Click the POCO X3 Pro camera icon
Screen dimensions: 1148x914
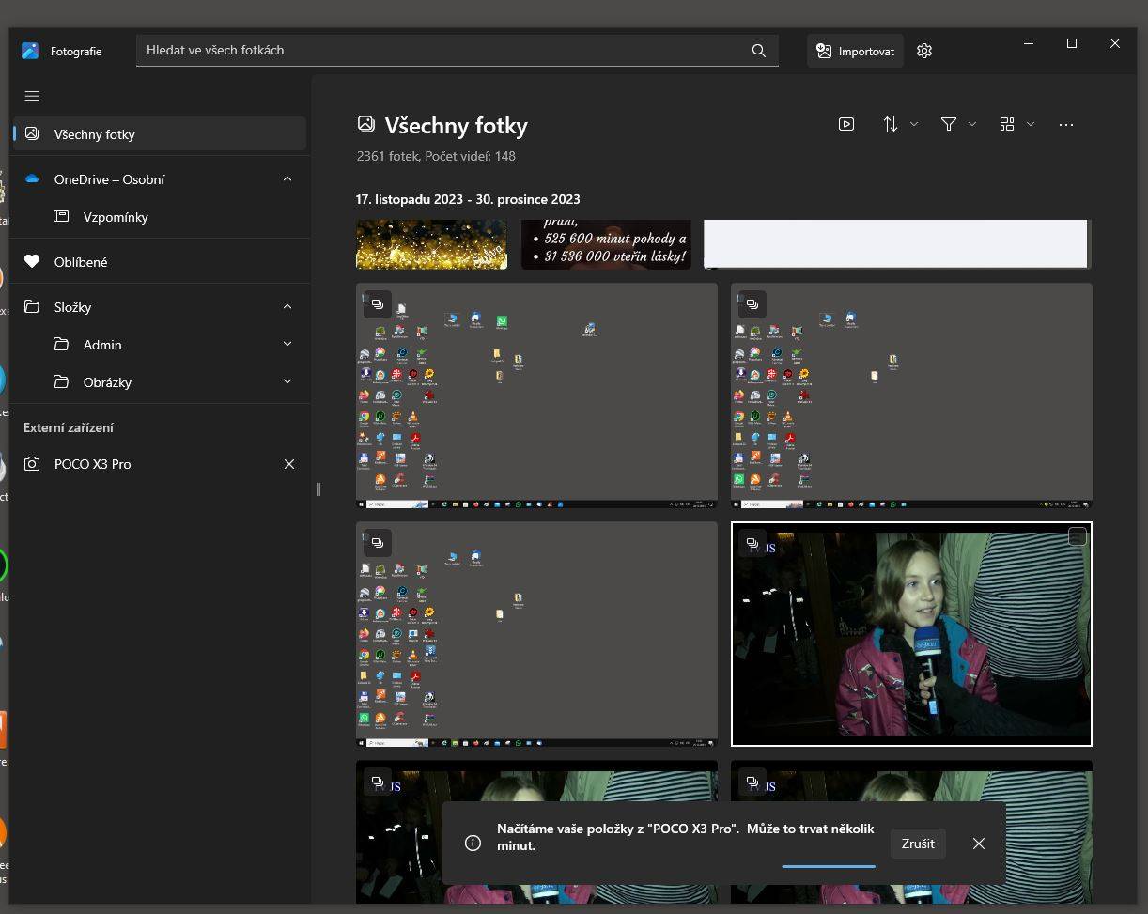coord(32,464)
